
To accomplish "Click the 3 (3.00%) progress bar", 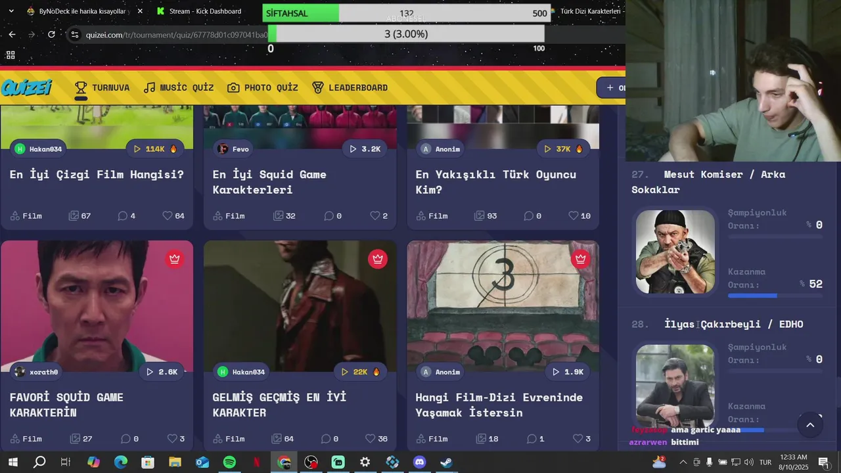I will pyautogui.click(x=406, y=34).
